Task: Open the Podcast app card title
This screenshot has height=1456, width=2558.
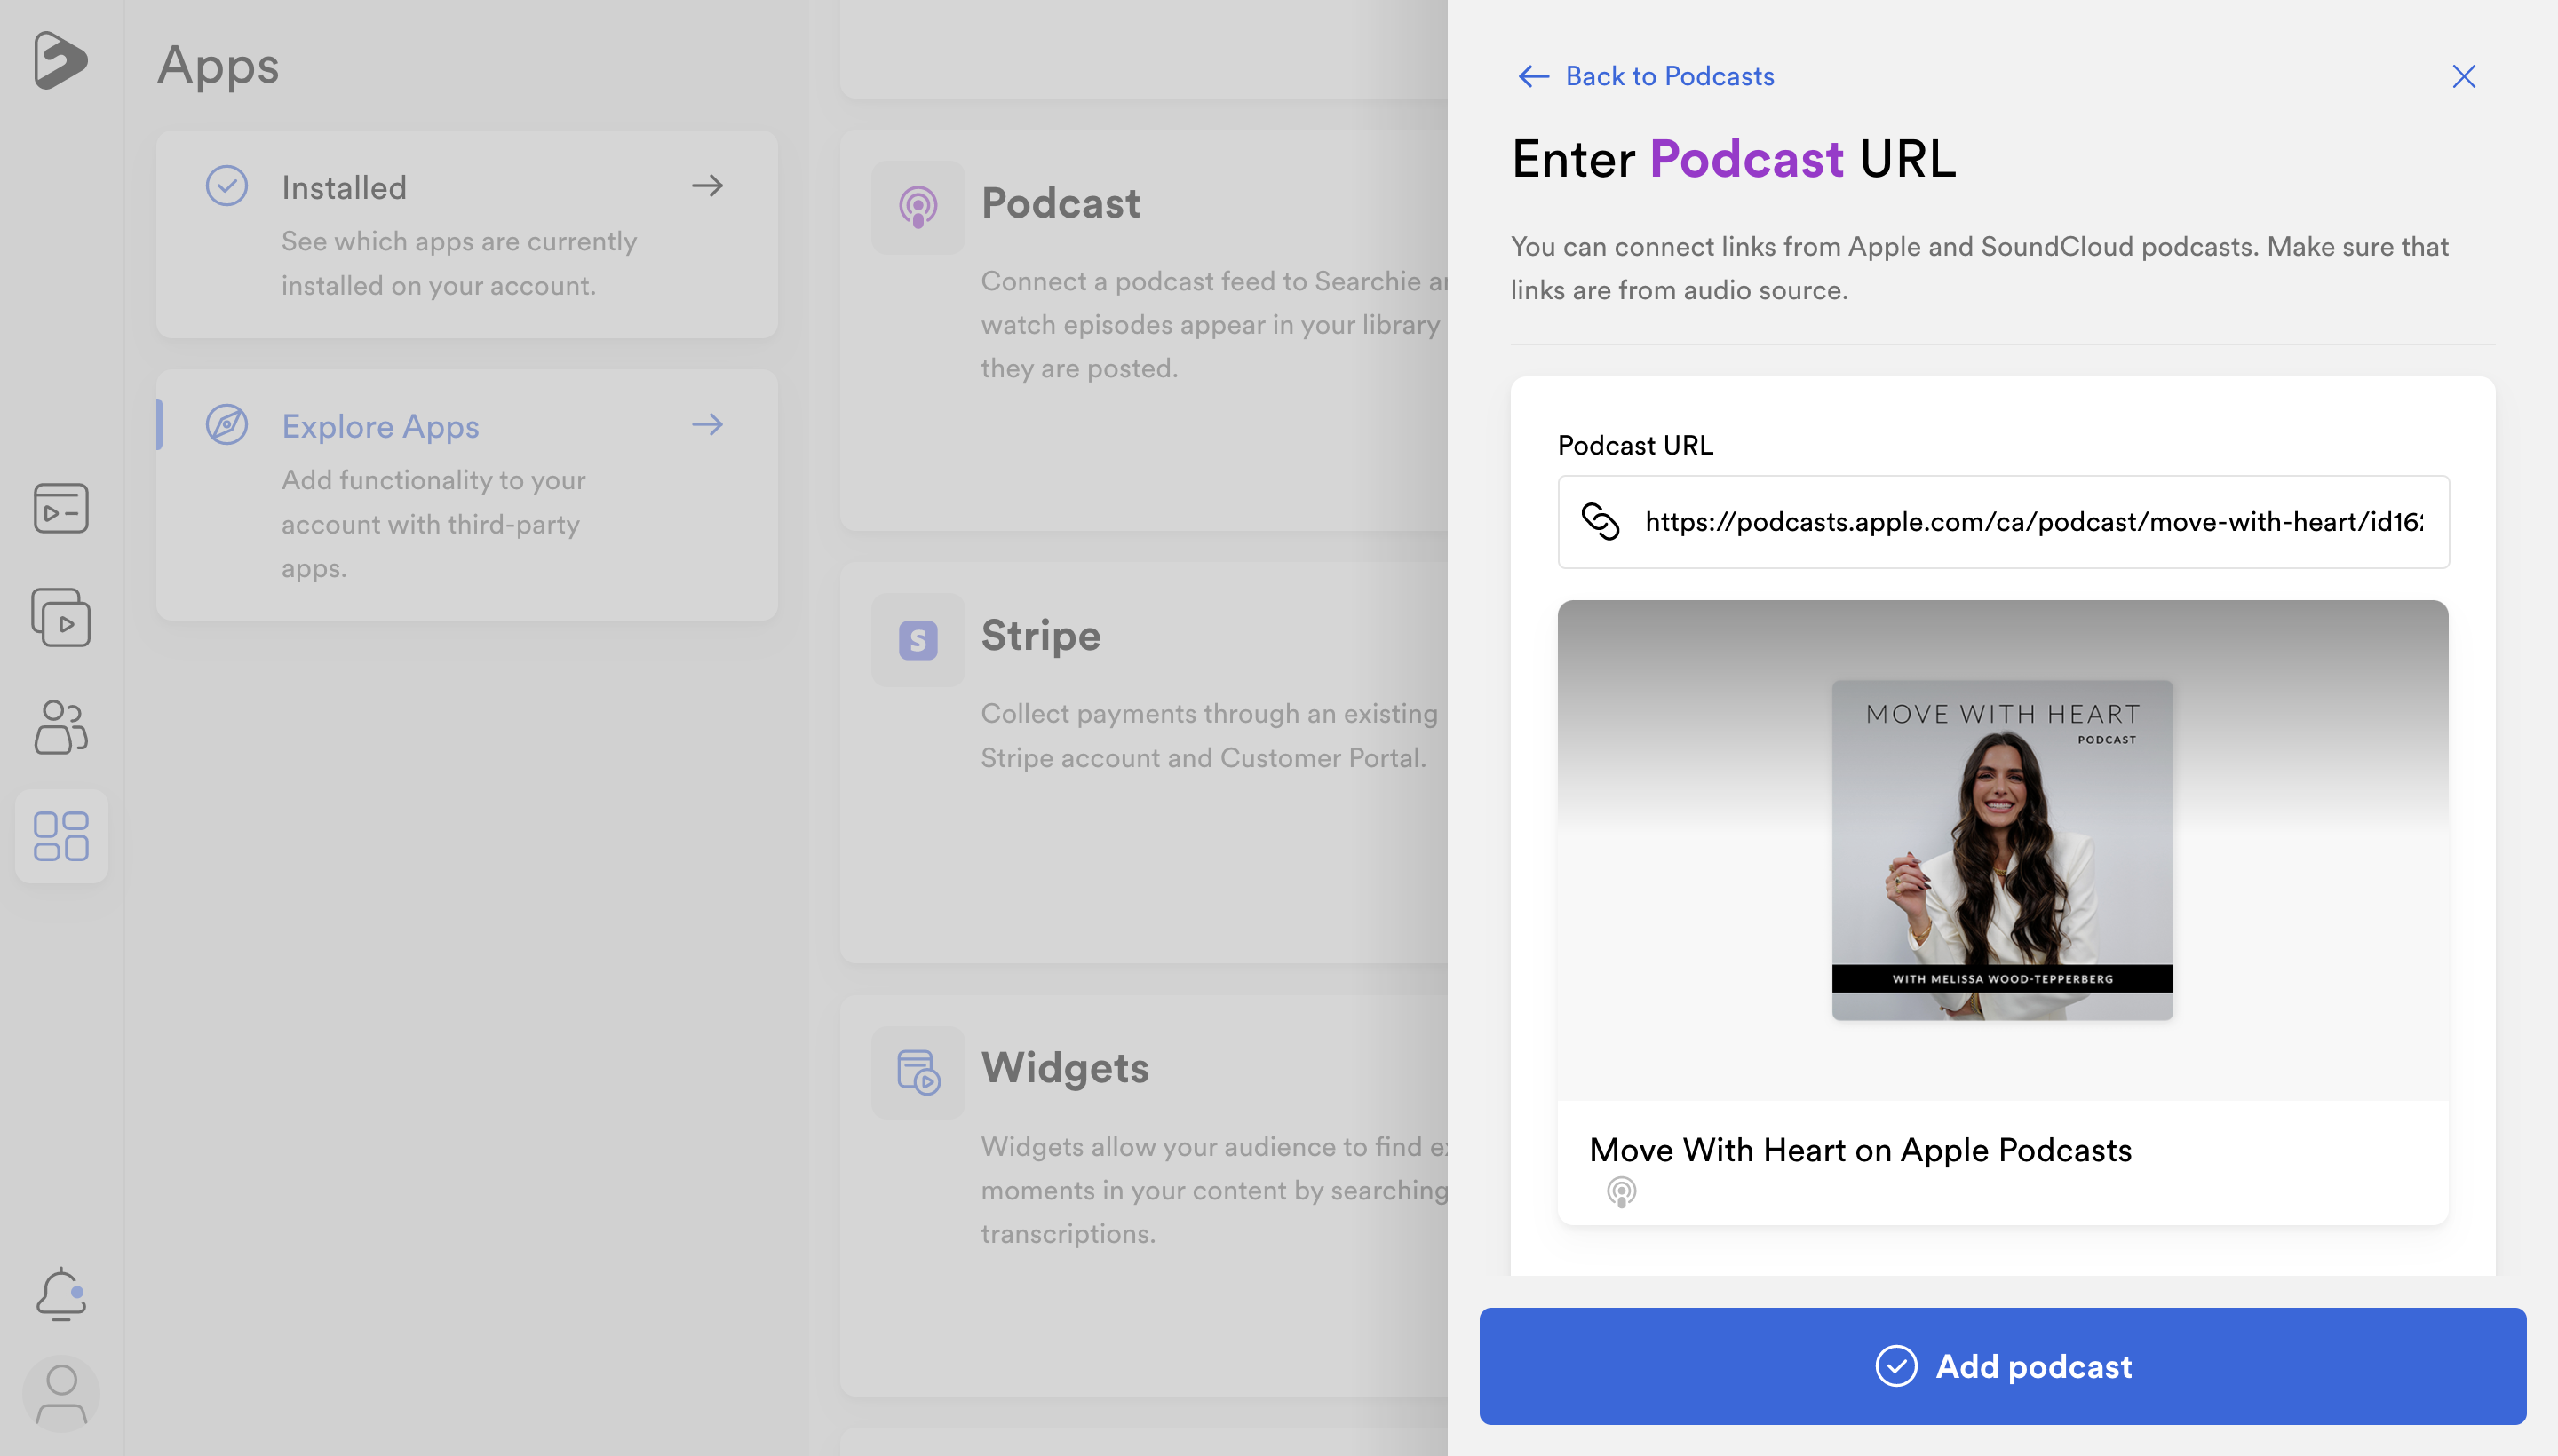Action: click(1061, 204)
